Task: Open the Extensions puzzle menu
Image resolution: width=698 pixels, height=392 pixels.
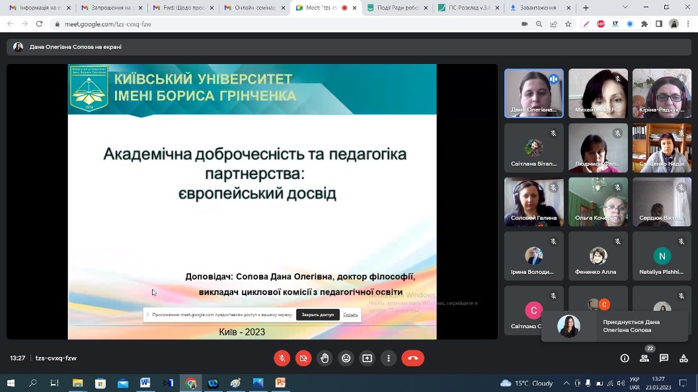Action: click(x=644, y=24)
